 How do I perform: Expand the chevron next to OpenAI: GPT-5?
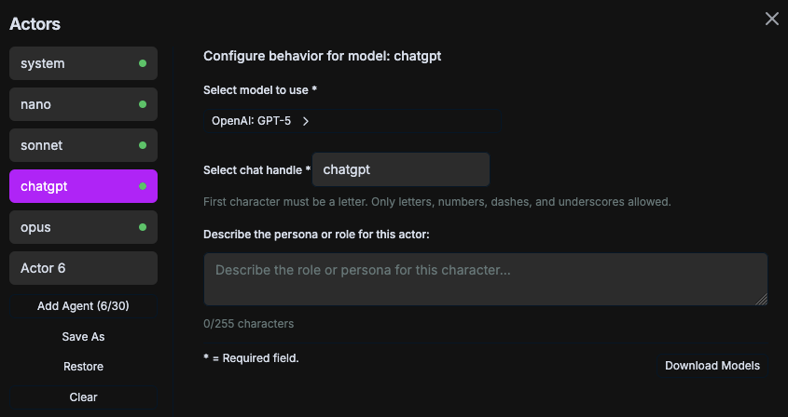[305, 121]
